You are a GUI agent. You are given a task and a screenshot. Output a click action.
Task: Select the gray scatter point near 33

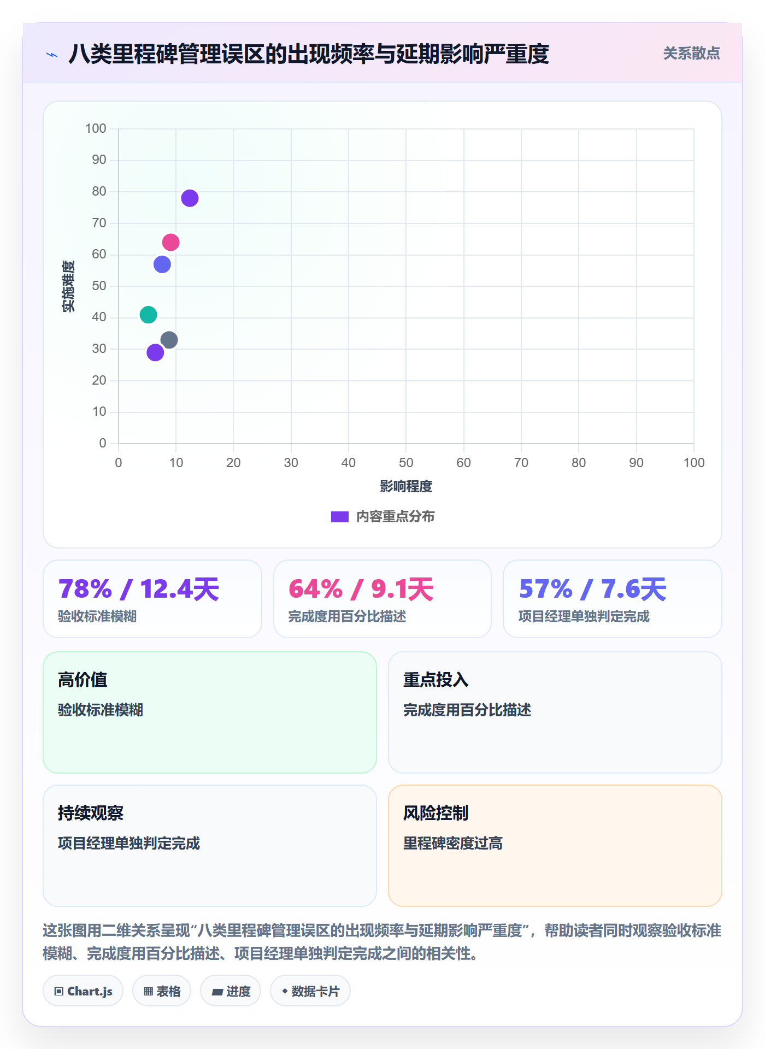click(x=169, y=340)
